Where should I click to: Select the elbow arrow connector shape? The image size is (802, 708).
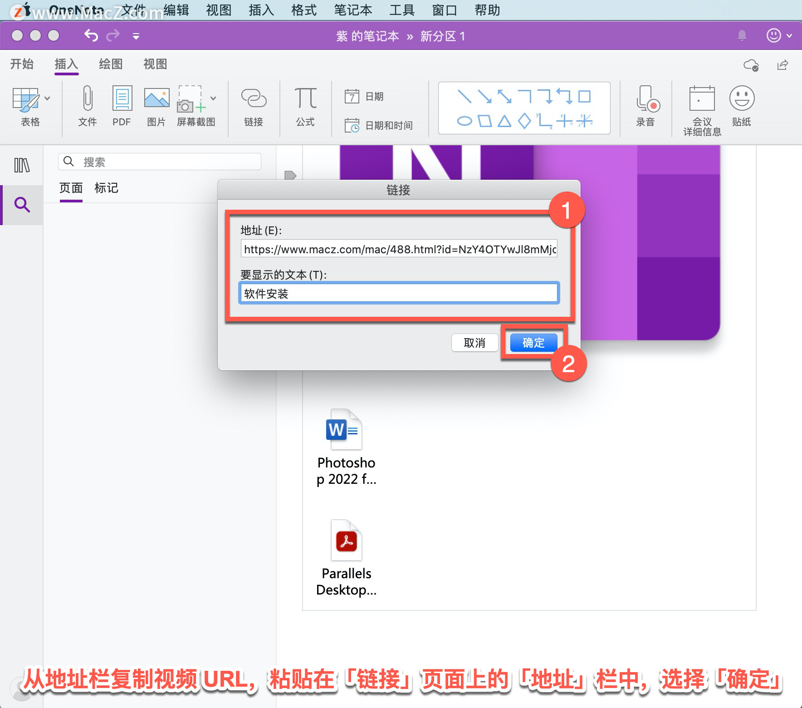(544, 96)
